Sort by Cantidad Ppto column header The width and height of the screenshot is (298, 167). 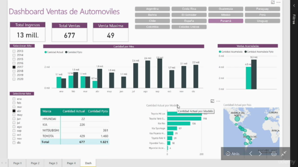click(98, 112)
